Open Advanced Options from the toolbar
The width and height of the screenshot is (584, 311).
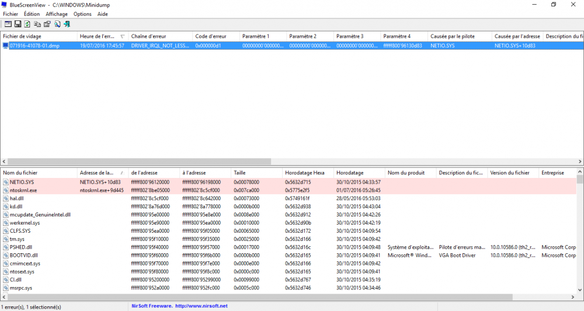[x=8, y=24]
